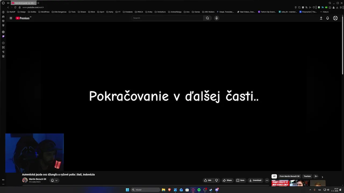
Task: Open Steam from the taskbar
Action: click(211, 190)
